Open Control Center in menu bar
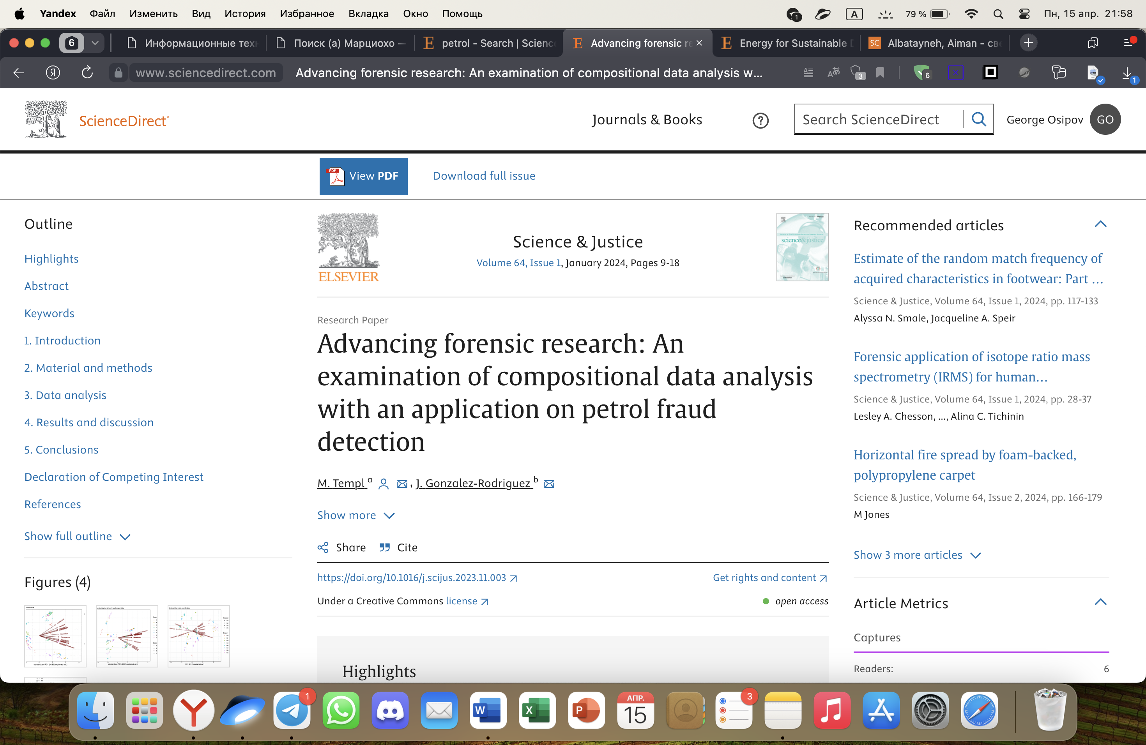 click(x=1024, y=14)
